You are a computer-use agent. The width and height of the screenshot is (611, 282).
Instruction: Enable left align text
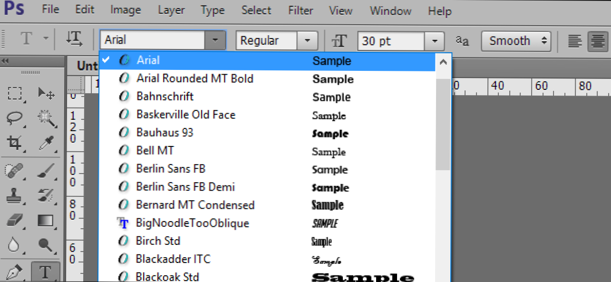[575, 41]
